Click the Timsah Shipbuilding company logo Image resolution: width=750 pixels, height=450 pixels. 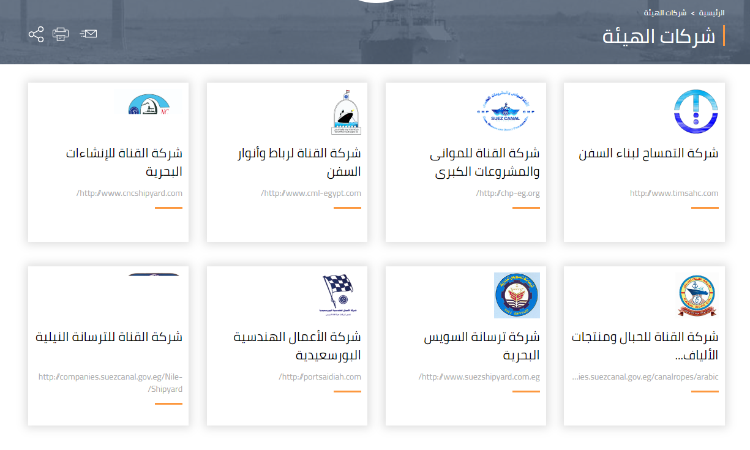[696, 111]
